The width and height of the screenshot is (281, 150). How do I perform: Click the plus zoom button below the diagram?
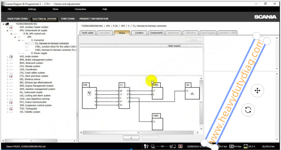coord(131,138)
